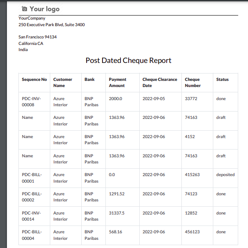Viewport: 248px width, 248px height.
Task: Click cheque number 4152
Action: pos(190,136)
